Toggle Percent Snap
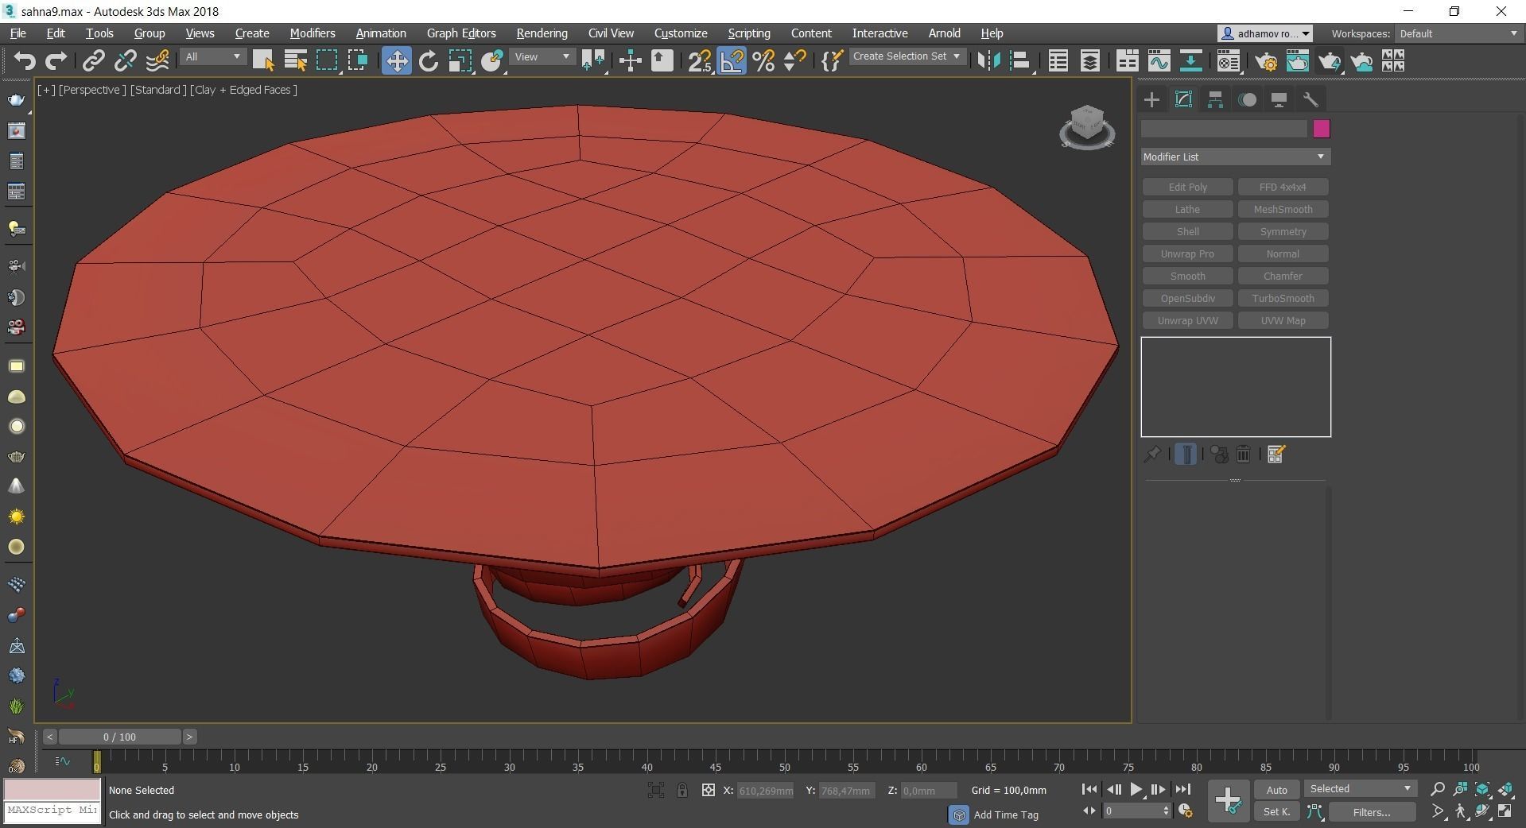This screenshot has width=1526, height=828. coord(763,61)
